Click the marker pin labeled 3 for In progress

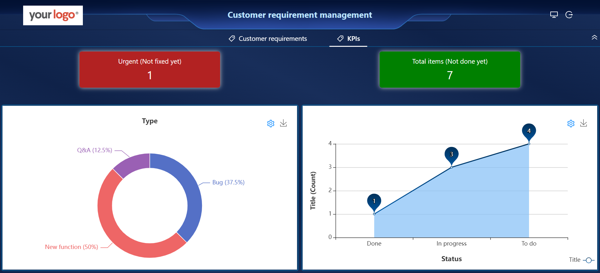(x=451, y=155)
